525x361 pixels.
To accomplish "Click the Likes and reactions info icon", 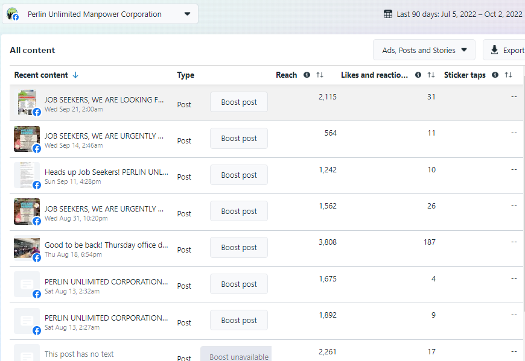I will [x=418, y=75].
